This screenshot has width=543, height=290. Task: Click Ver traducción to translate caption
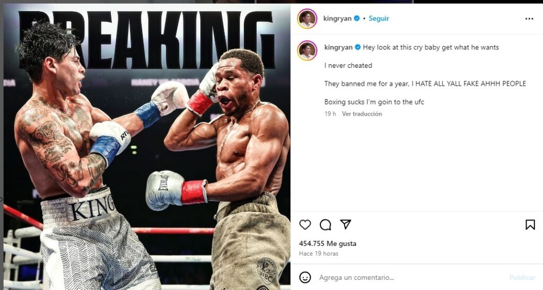click(362, 114)
